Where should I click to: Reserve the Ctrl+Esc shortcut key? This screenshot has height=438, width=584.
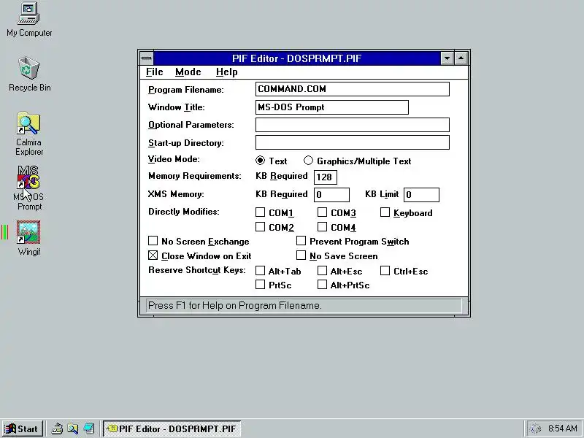coord(385,271)
